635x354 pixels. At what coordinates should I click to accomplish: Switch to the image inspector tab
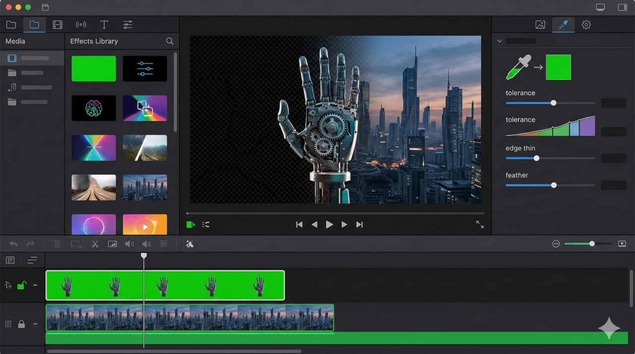[x=540, y=25]
